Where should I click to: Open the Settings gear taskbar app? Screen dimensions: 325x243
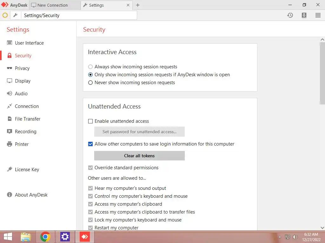(65, 237)
